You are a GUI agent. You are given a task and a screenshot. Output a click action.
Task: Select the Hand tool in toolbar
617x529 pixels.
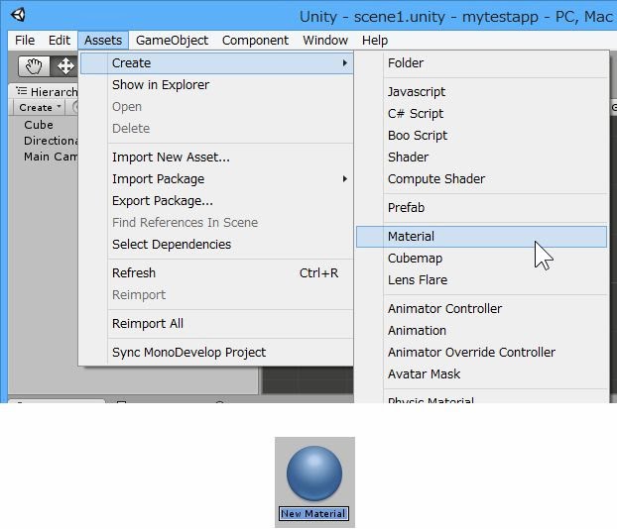pos(35,66)
